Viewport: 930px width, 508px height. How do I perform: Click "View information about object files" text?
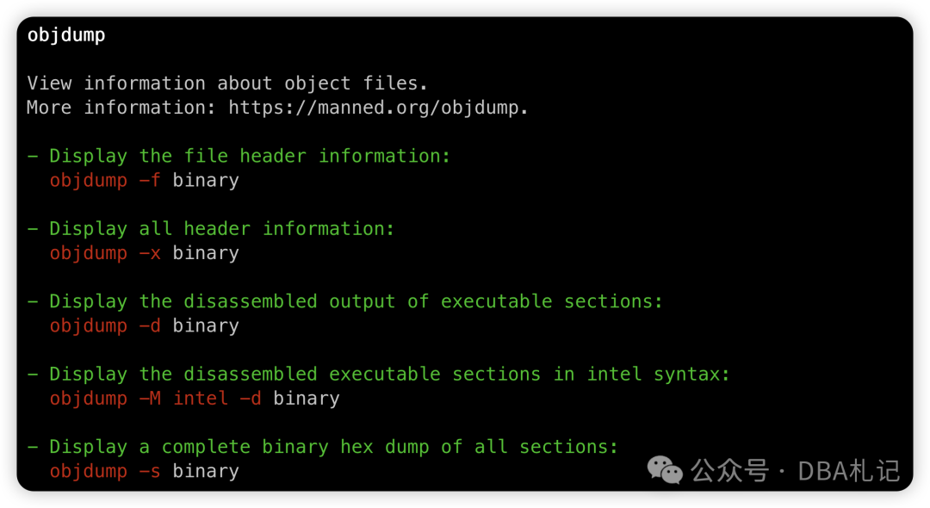click(227, 84)
